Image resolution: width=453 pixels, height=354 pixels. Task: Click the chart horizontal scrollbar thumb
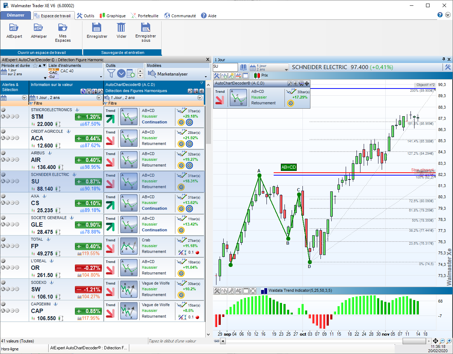tap(414, 341)
